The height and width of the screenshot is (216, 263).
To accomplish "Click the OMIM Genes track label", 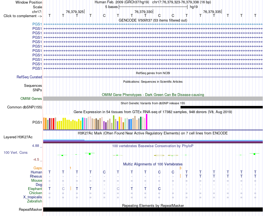I will click(31, 98).
